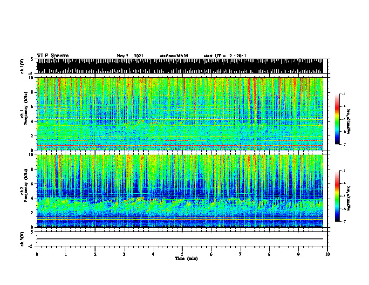Click time-axis tick label '8'
Viewport: 369px width, 285px height.
pos(269,254)
